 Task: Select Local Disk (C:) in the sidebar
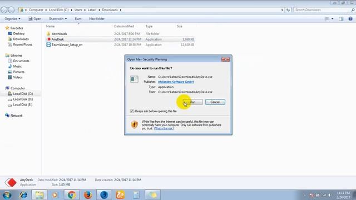(x=23, y=94)
